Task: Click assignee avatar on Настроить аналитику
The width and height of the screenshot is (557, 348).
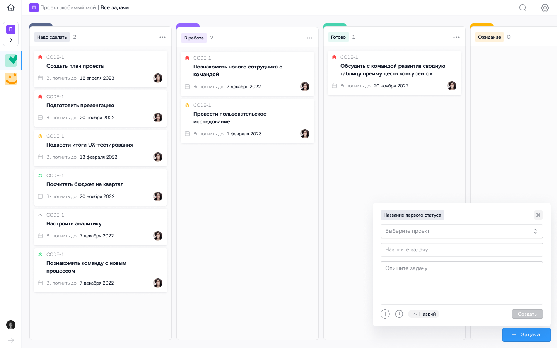Action: pyautogui.click(x=158, y=236)
